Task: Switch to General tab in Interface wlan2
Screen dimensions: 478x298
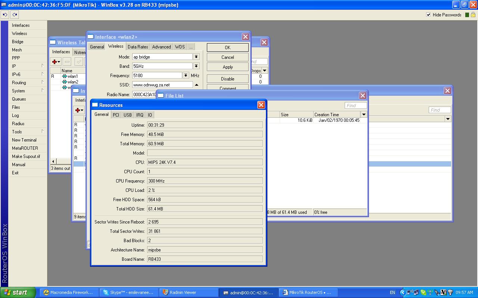Action: [97, 47]
